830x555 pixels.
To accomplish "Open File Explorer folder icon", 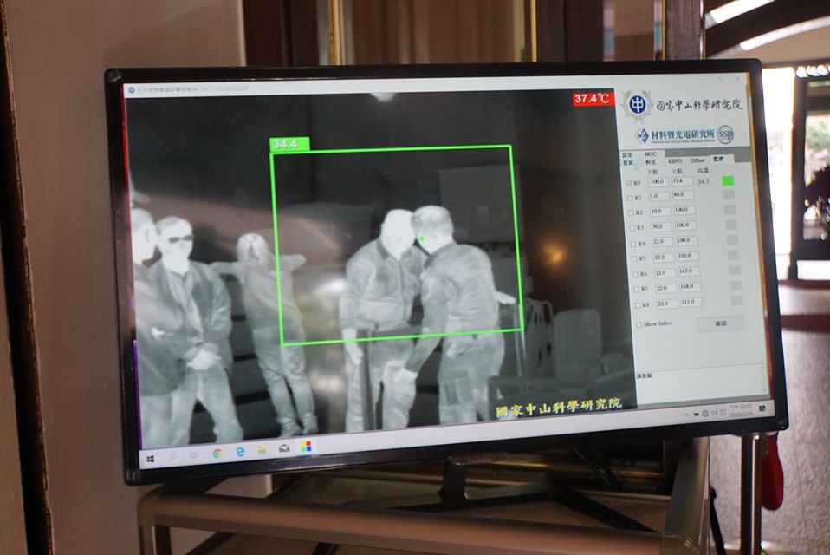I will pyautogui.click(x=261, y=450).
